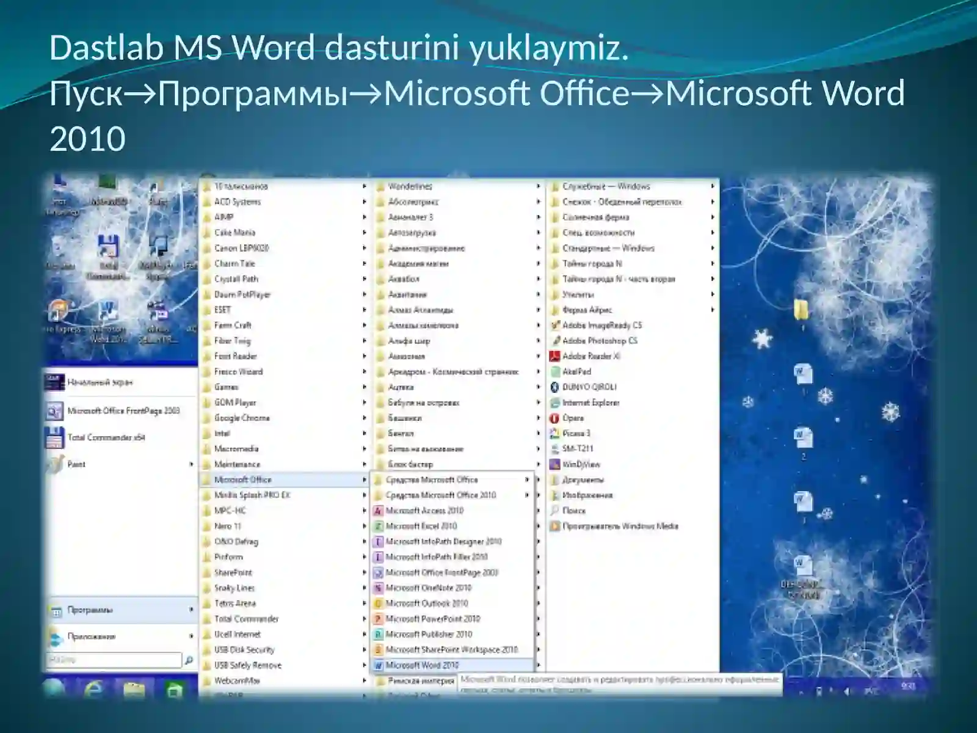Image resolution: width=977 pixels, height=733 pixels.
Task: Open Microsoft Publisher 2010
Action: coord(452,634)
